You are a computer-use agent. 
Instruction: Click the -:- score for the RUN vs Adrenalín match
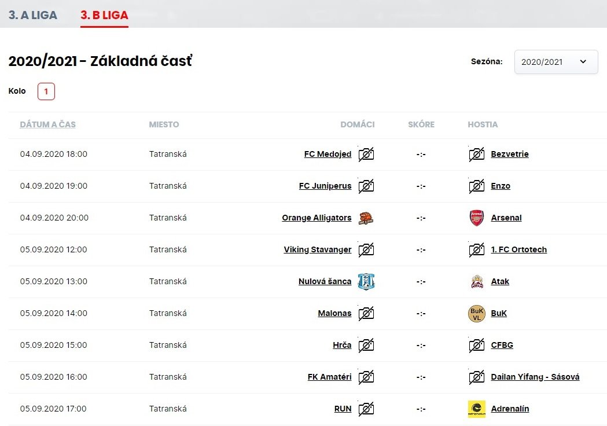click(421, 409)
